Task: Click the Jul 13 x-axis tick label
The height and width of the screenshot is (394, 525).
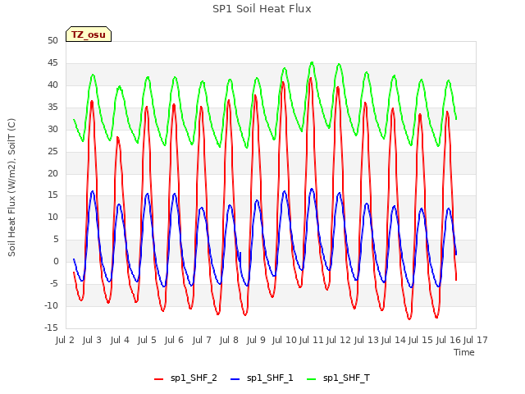Action: pyautogui.click(x=366, y=340)
